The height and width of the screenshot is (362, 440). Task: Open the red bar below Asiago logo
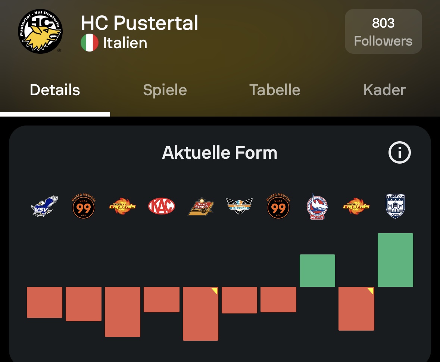coord(200,314)
